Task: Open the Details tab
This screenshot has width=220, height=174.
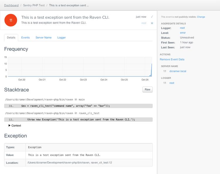Action: pos(11,38)
